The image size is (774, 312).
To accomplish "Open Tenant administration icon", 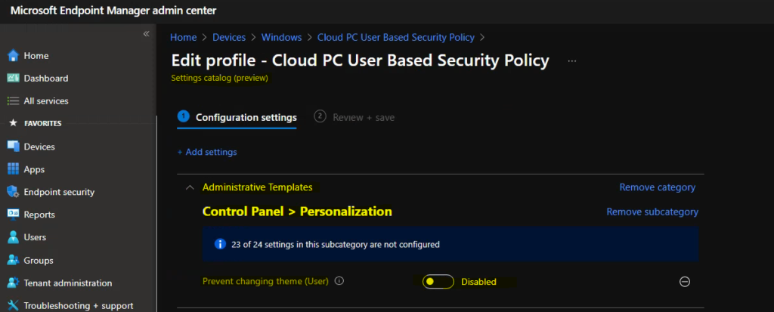I will (x=14, y=283).
